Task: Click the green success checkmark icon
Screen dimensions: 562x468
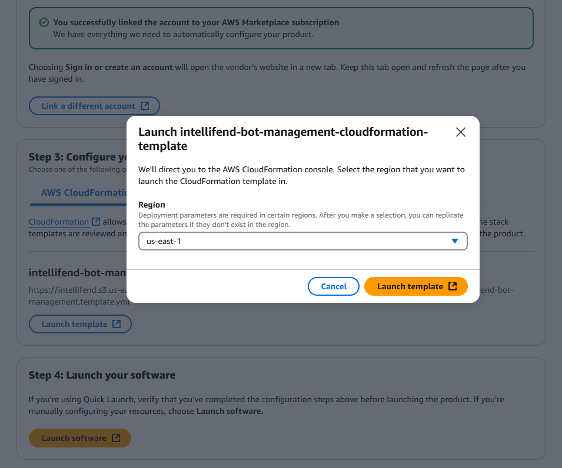Action: (44, 22)
